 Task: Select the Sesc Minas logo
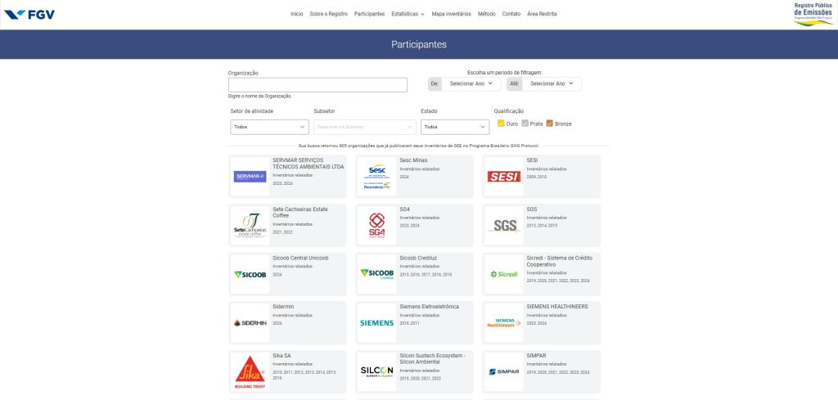coord(376,176)
